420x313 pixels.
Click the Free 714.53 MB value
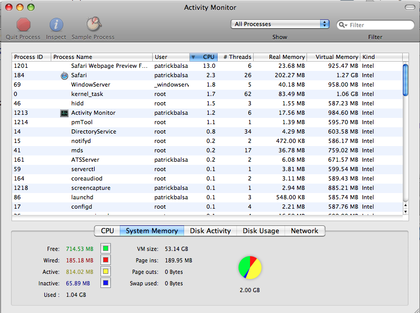[x=80, y=249]
